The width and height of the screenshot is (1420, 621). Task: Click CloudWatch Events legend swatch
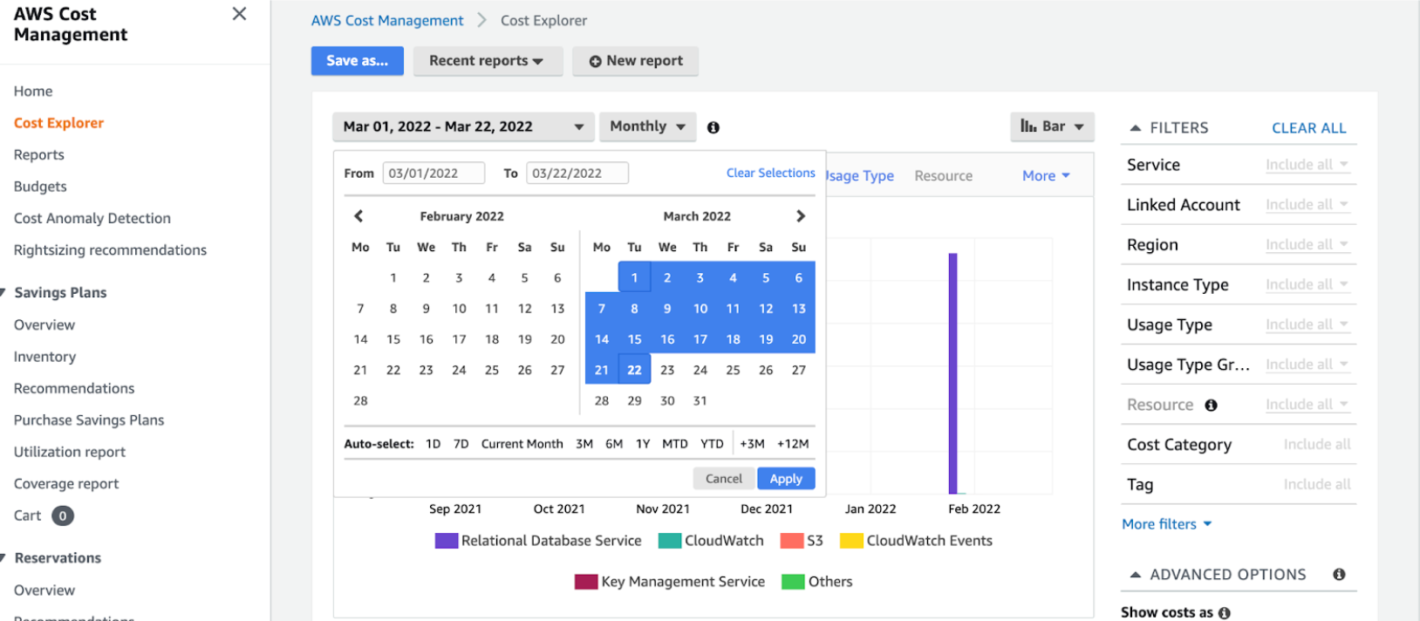point(851,541)
